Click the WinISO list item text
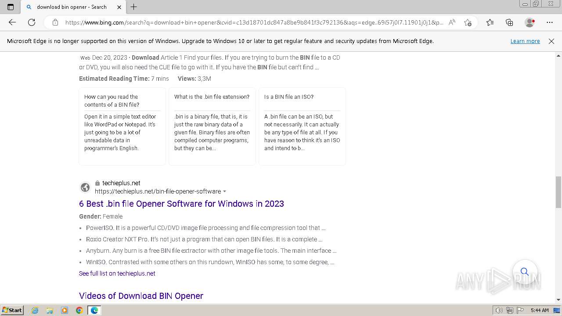 click(210, 262)
